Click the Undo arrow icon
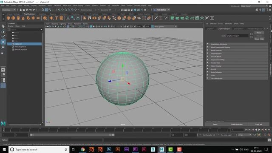Screen dimensions: 272x153 pyautogui.click(x=31, y=10)
